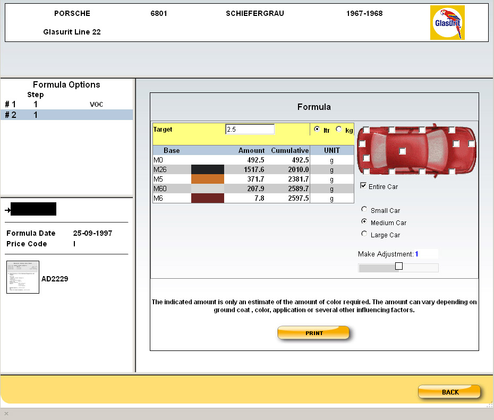494x420 pixels.
Task: Check the hood checkbox on the car diagram
Action: tap(456, 143)
